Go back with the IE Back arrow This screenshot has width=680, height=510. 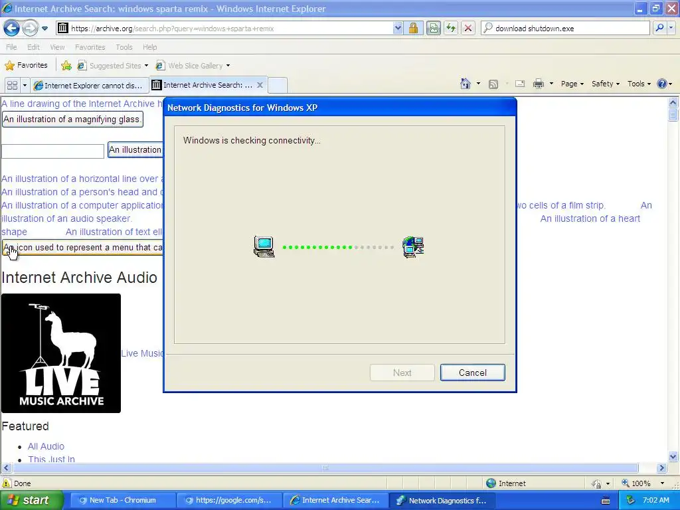point(12,28)
